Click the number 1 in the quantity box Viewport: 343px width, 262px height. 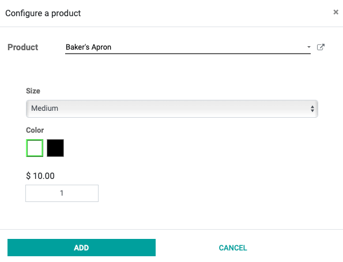[62, 193]
